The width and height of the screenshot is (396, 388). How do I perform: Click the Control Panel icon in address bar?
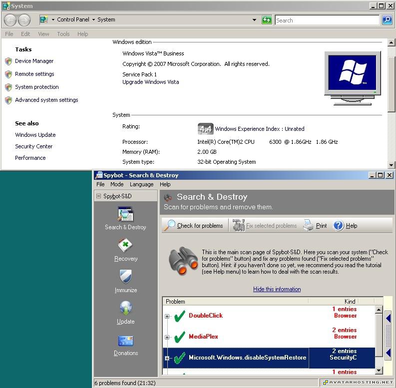(44, 19)
